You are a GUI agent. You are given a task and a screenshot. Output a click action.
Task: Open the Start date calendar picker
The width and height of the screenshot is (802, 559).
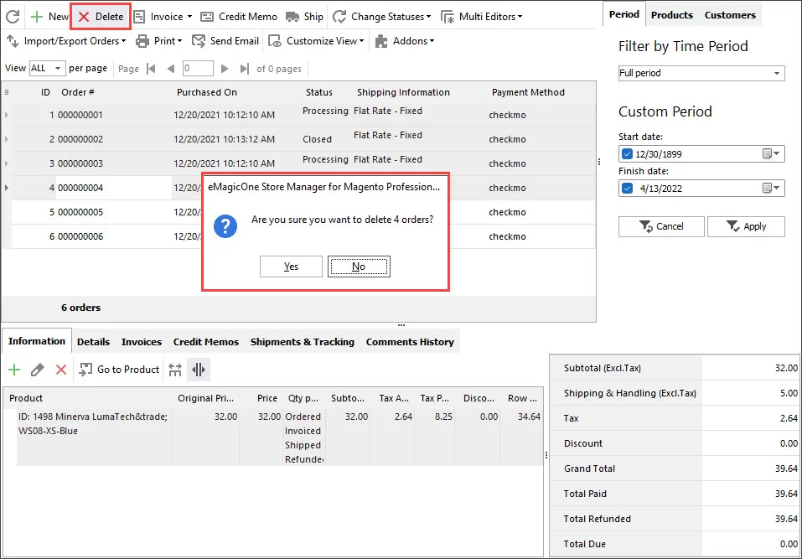click(x=771, y=154)
